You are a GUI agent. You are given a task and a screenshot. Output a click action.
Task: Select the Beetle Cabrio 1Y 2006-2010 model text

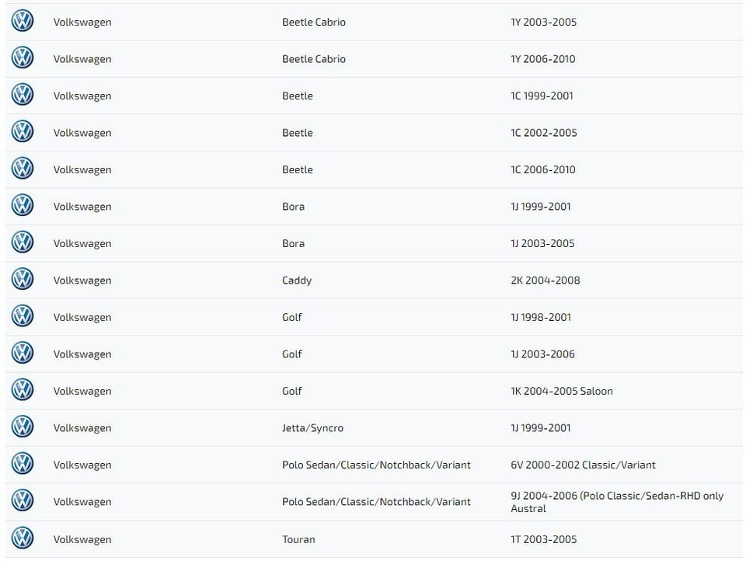pyautogui.click(x=313, y=59)
